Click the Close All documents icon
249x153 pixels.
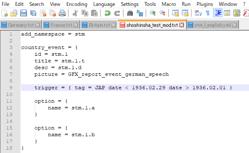[x=52, y=13]
